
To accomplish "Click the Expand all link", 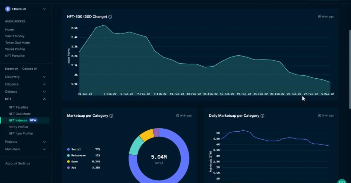I will point(11,69).
